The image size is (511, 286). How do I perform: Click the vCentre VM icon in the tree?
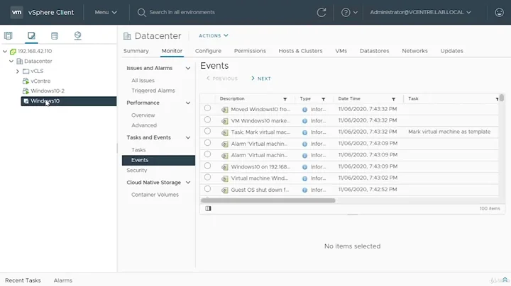point(26,81)
